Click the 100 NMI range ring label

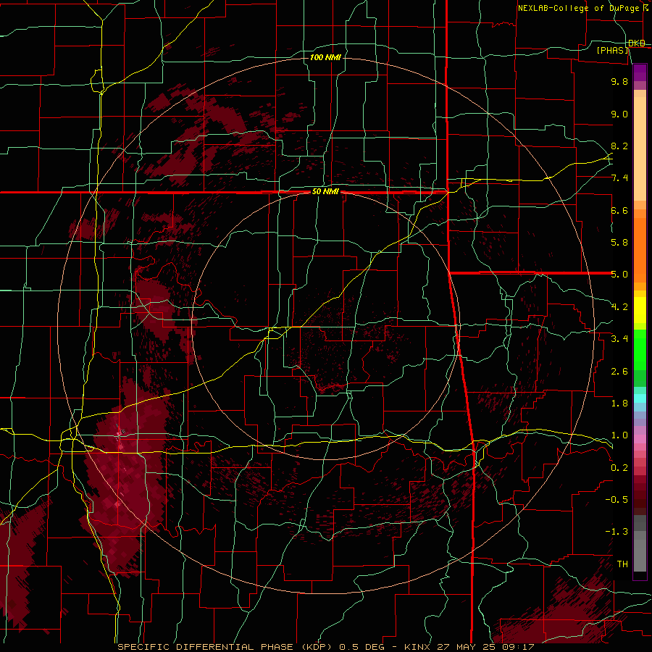click(x=325, y=57)
